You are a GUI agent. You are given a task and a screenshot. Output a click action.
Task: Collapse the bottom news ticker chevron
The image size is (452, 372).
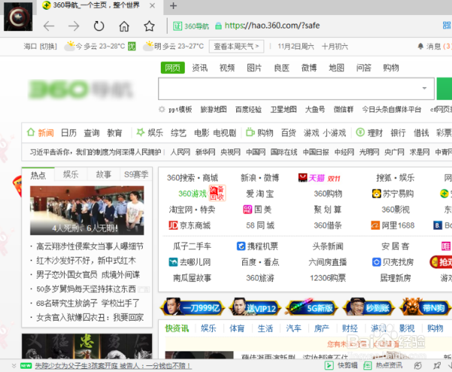point(14,366)
